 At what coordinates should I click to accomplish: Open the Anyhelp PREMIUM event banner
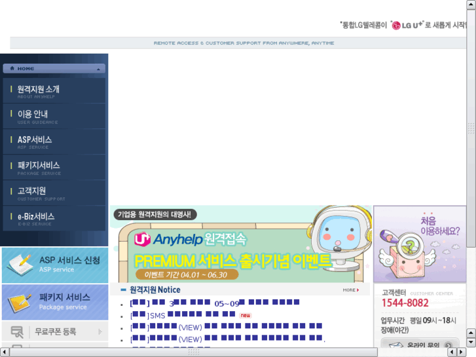[x=241, y=244]
